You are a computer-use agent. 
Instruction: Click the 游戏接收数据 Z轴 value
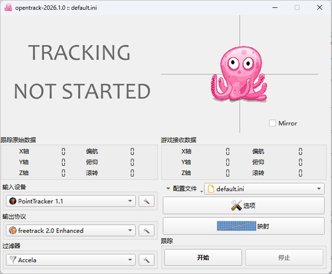point(228,173)
